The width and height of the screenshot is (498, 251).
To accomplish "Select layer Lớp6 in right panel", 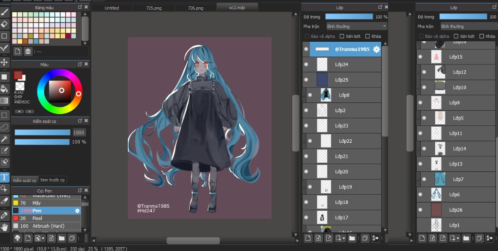I will pyautogui.click(x=456, y=195).
